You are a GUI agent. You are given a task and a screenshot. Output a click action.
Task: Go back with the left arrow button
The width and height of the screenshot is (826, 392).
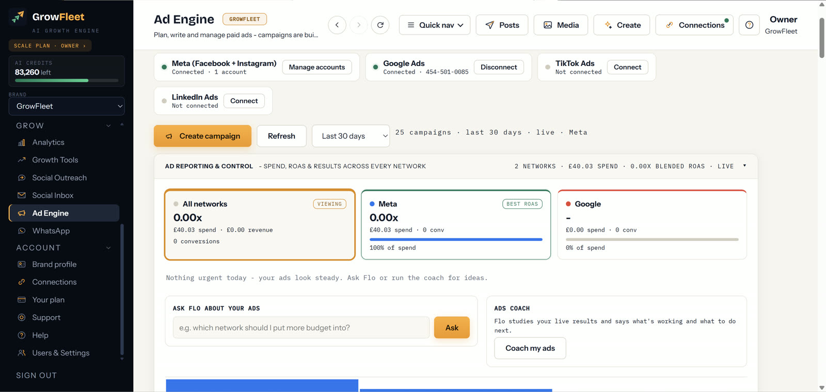coord(337,25)
